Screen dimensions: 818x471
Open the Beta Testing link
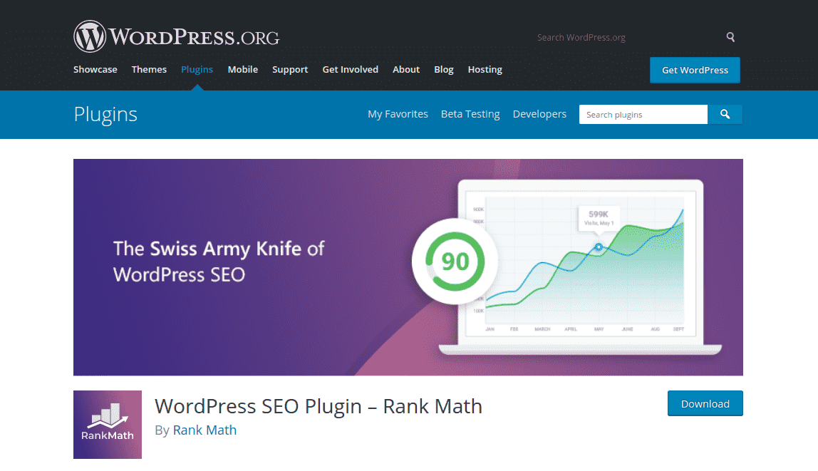[470, 114]
